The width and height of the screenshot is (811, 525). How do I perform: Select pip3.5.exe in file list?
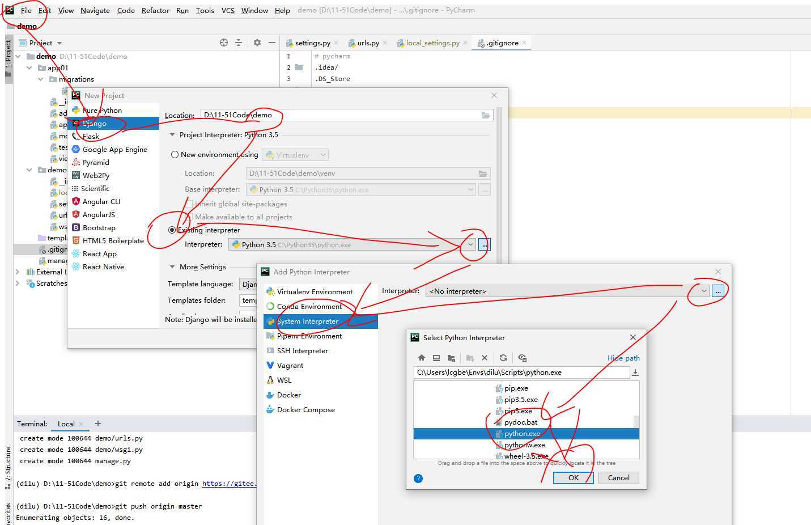521,399
